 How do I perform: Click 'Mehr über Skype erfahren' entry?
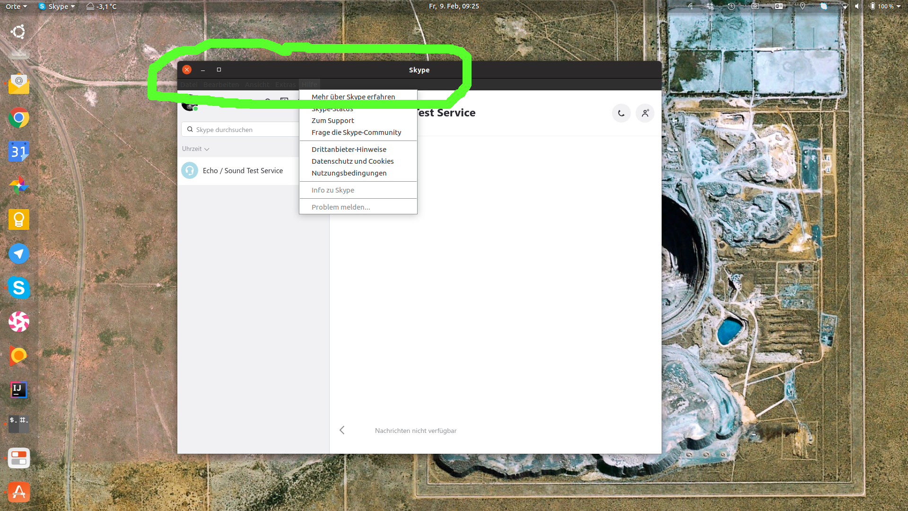(x=353, y=97)
